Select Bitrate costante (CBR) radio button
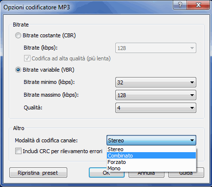This screenshot has height=187, width=212. pyautogui.click(x=18, y=35)
